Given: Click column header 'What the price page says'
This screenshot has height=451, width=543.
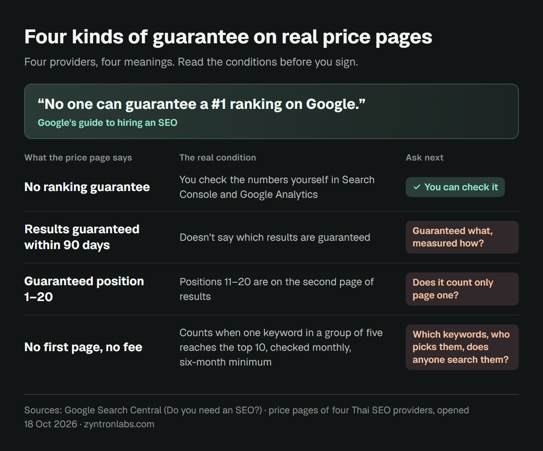Looking at the screenshot, I should (x=78, y=157).
